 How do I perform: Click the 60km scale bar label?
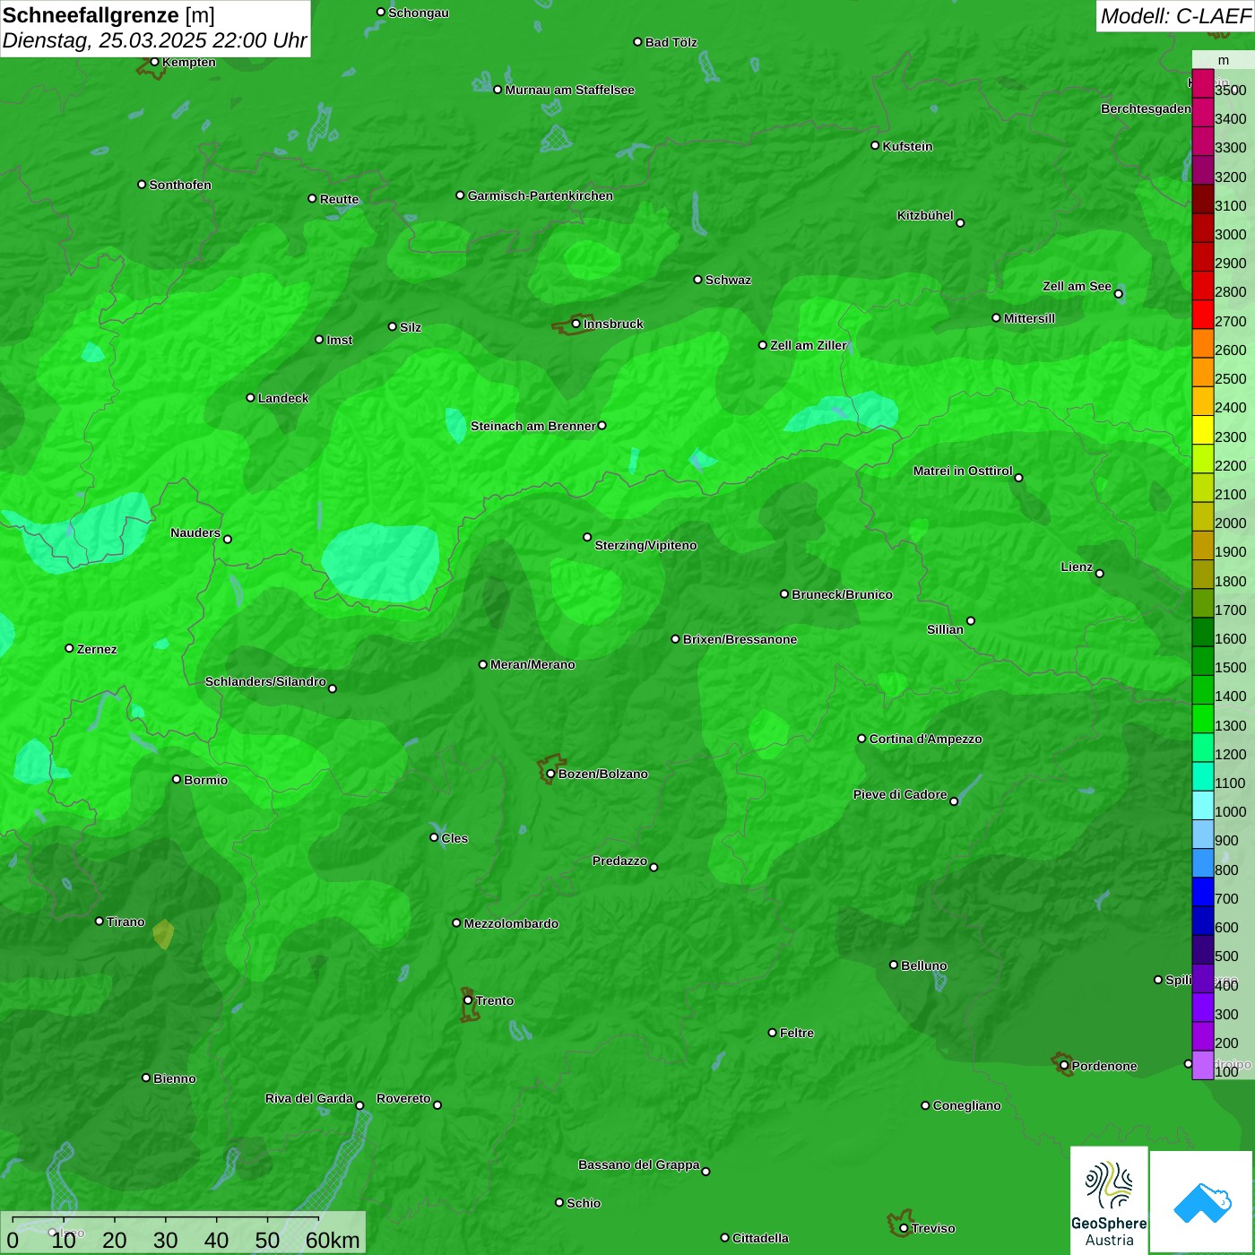coord(333,1240)
